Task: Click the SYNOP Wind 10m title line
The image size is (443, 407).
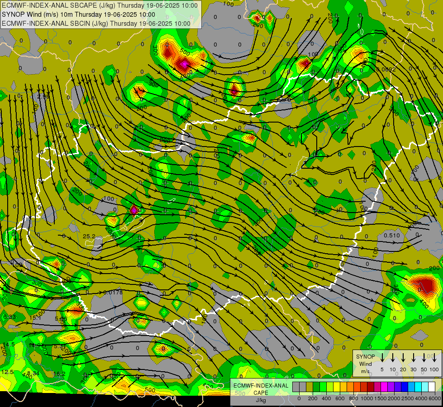Action: click(x=78, y=14)
